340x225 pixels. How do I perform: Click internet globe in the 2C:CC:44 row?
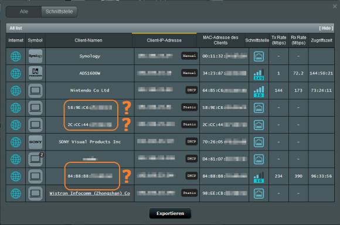coord(16,125)
